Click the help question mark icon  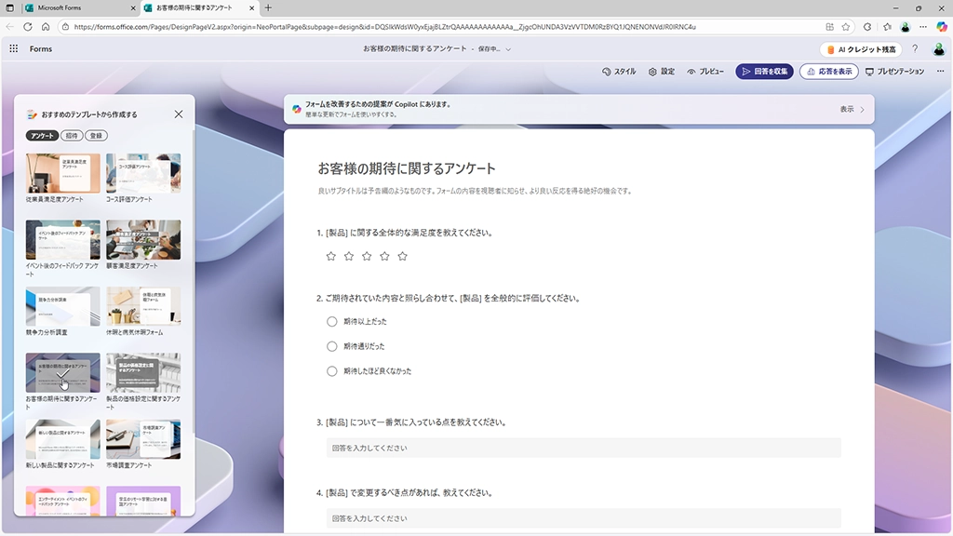click(x=915, y=48)
